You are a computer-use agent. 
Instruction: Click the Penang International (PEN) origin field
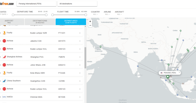coord(36,4)
